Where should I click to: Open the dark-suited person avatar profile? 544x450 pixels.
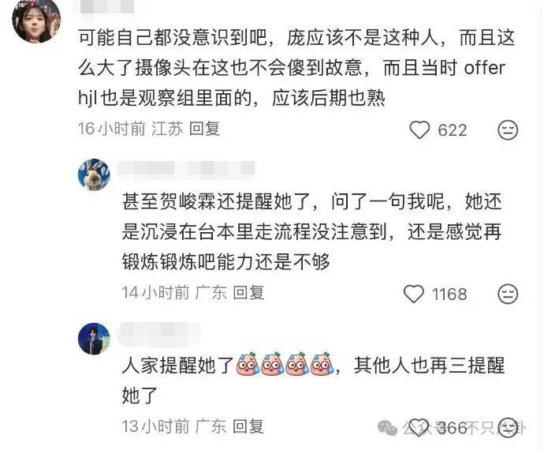[x=94, y=339]
